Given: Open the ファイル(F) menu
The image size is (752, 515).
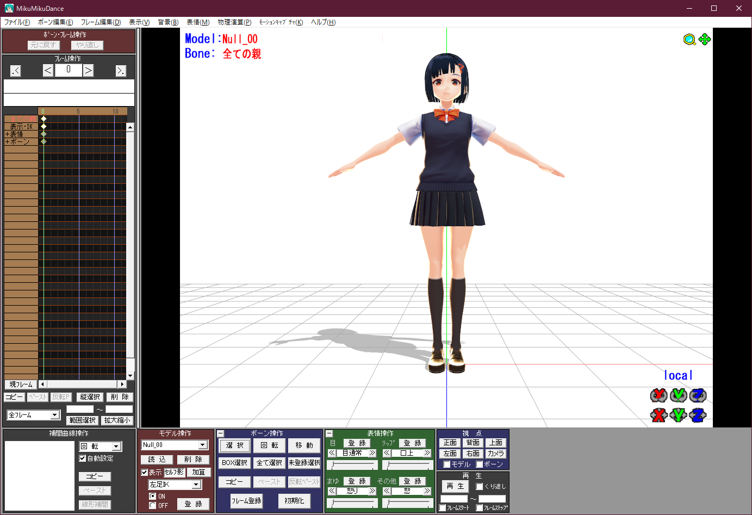Looking at the screenshot, I should (x=17, y=22).
